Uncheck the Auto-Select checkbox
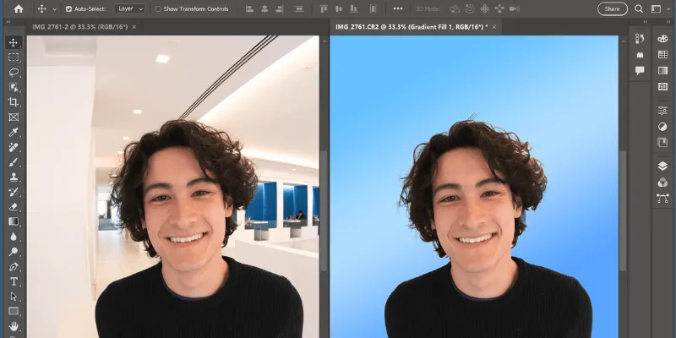 (68, 8)
